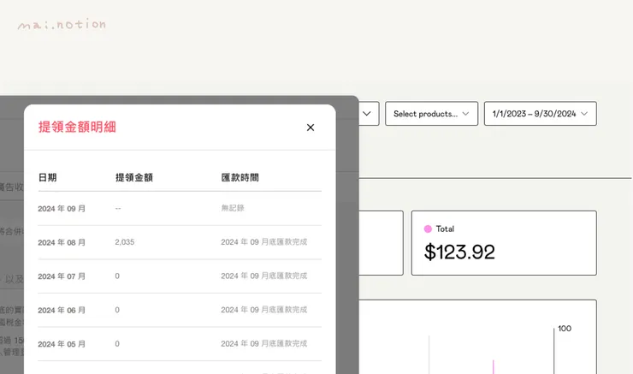The width and height of the screenshot is (633, 374).
Task: Click the 0 amount for 2024 年 05 月
Action: tap(117, 344)
